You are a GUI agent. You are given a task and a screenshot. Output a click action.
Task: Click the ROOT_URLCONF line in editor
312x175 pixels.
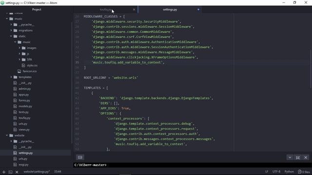(111, 78)
